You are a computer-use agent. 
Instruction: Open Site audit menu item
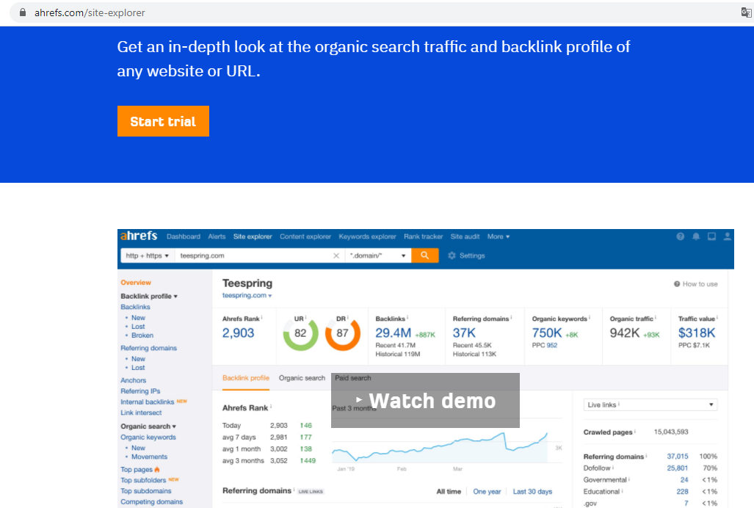tap(465, 236)
